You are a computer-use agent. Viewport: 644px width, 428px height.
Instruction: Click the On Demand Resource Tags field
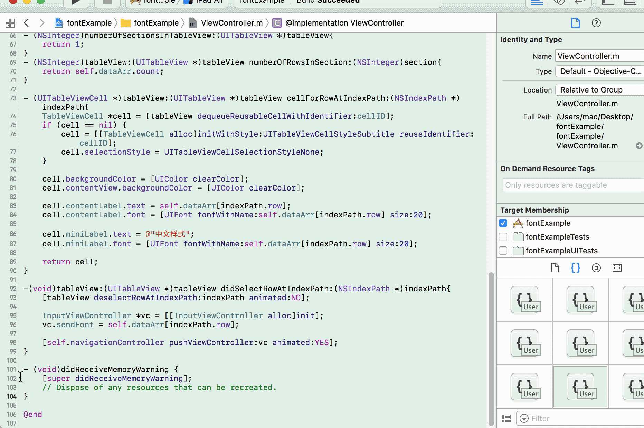coord(573,185)
